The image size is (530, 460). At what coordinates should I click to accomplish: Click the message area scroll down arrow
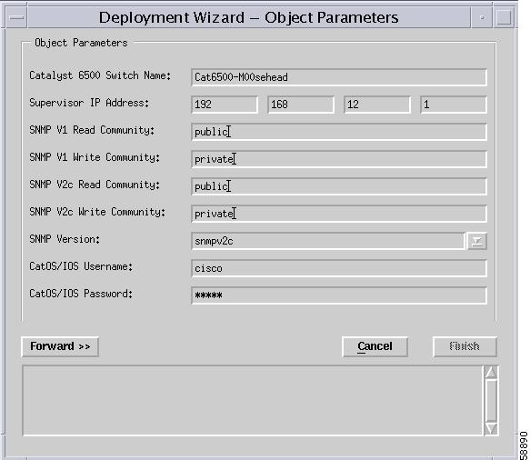(x=491, y=428)
